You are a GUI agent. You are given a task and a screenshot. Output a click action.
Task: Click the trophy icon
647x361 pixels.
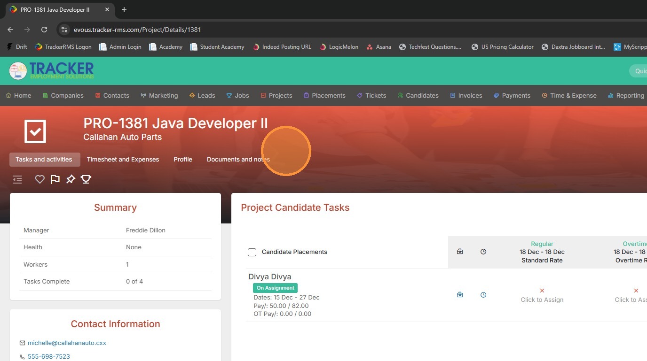pos(86,179)
